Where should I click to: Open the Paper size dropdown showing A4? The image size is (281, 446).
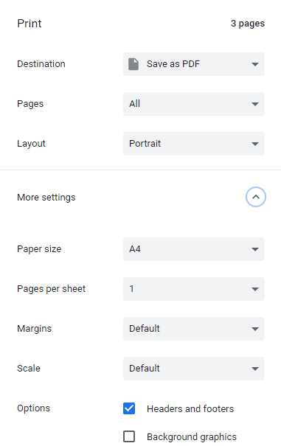coord(194,249)
